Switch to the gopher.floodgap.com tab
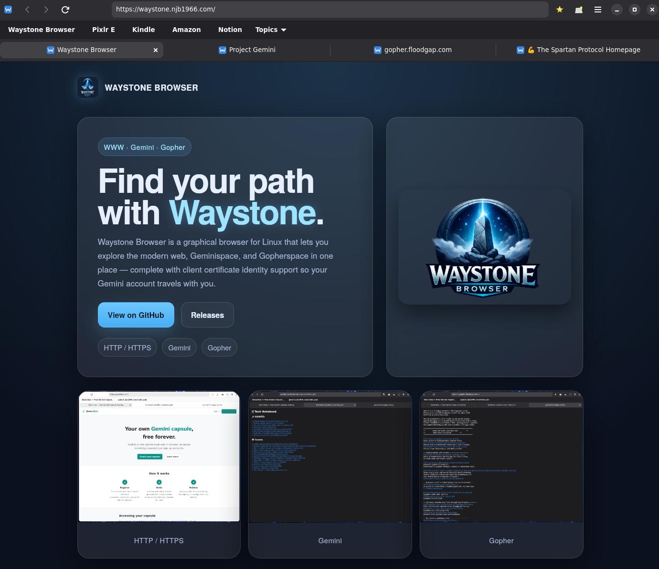The image size is (659, 569). [x=413, y=50]
